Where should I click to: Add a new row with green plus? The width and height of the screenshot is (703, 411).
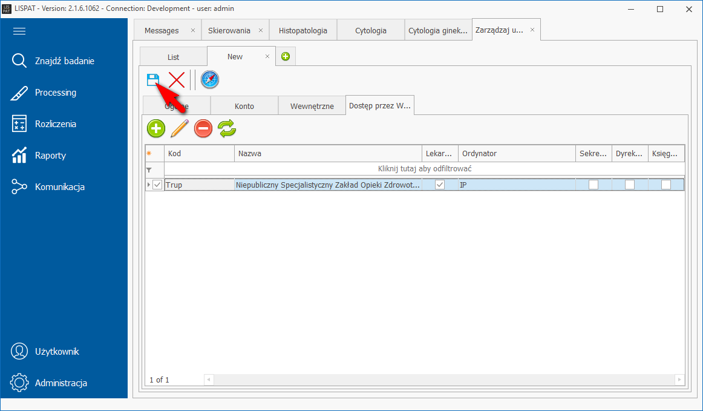point(156,128)
